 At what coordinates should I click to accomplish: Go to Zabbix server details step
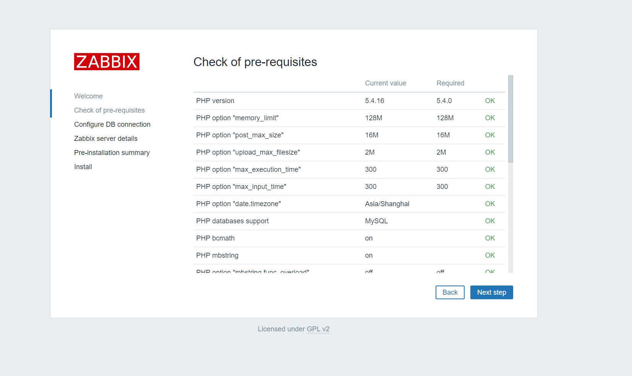(106, 139)
